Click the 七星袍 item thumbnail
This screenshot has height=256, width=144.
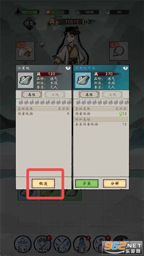(25, 80)
